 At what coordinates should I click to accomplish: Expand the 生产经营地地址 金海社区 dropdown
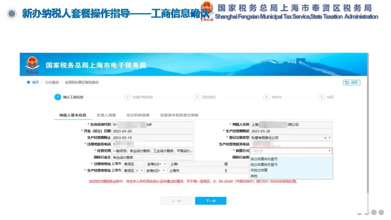(164, 171)
